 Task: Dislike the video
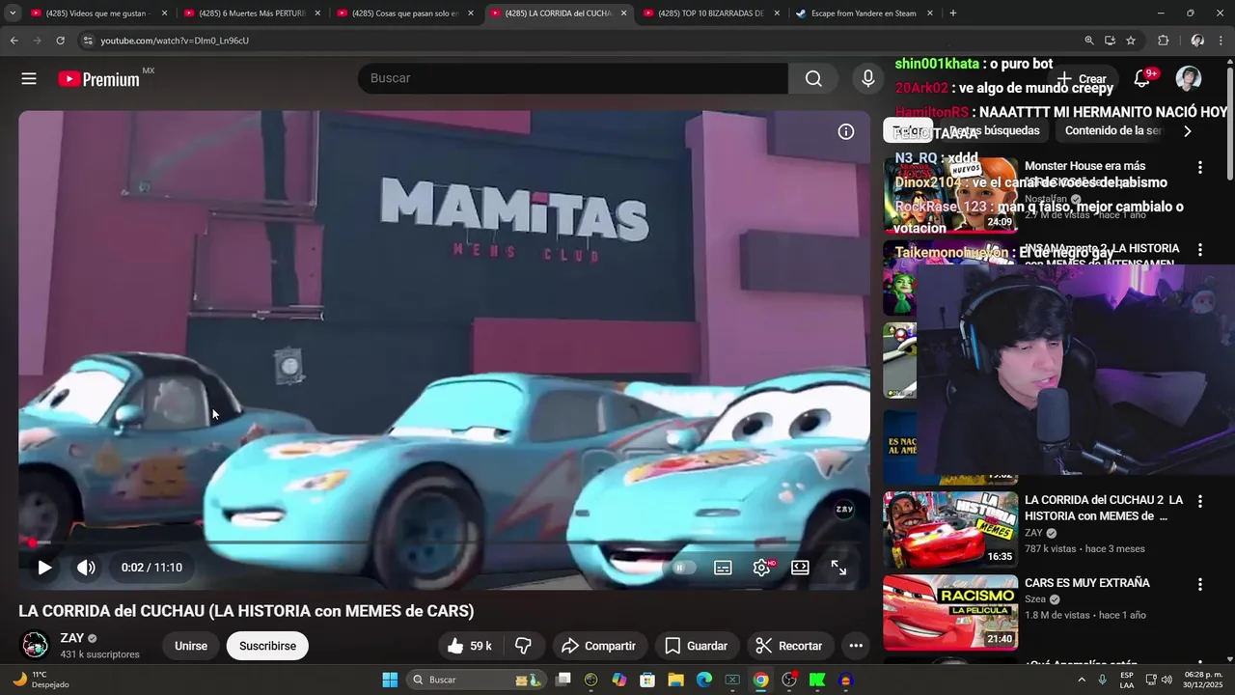[x=523, y=646]
